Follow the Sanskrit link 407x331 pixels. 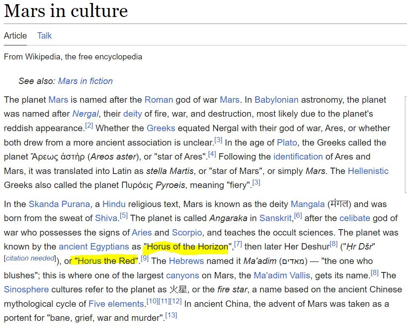click(x=276, y=219)
